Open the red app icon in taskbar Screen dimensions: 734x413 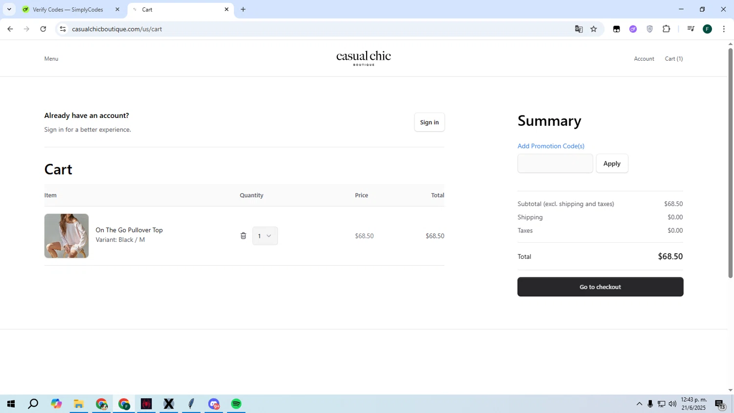[146, 404]
